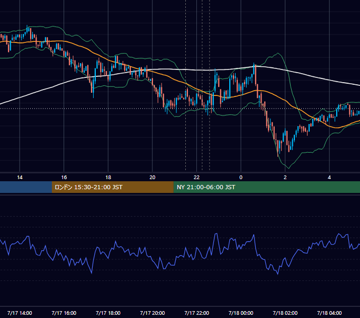Click hour label 18 under price chart

[x=108, y=178]
